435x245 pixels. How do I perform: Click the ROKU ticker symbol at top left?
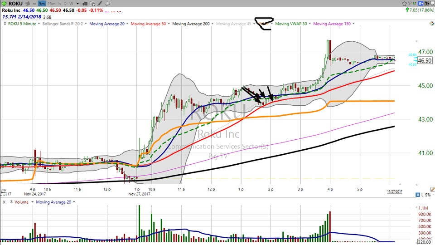tap(15, 4)
